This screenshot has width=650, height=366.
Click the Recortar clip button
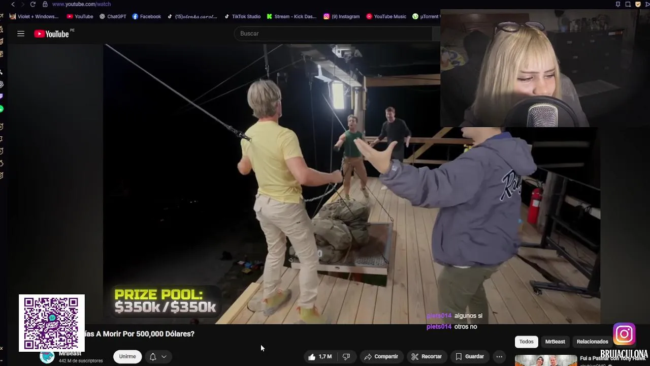tap(427, 357)
